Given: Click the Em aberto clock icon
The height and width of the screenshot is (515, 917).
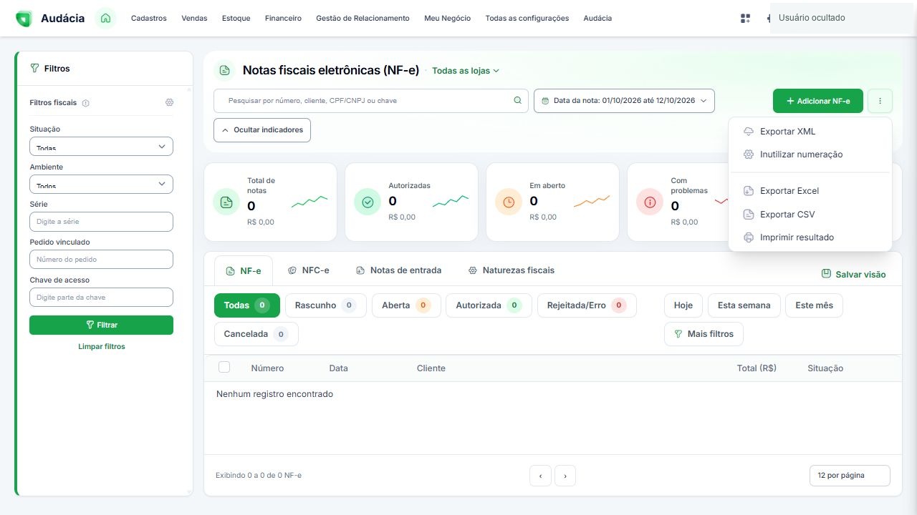Looking at the screenshot, I should (x=509, y=202).
